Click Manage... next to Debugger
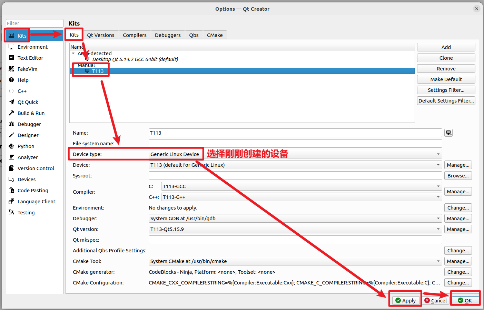The image size is (484, 310). pyautogui.click(x=458, y=218)
